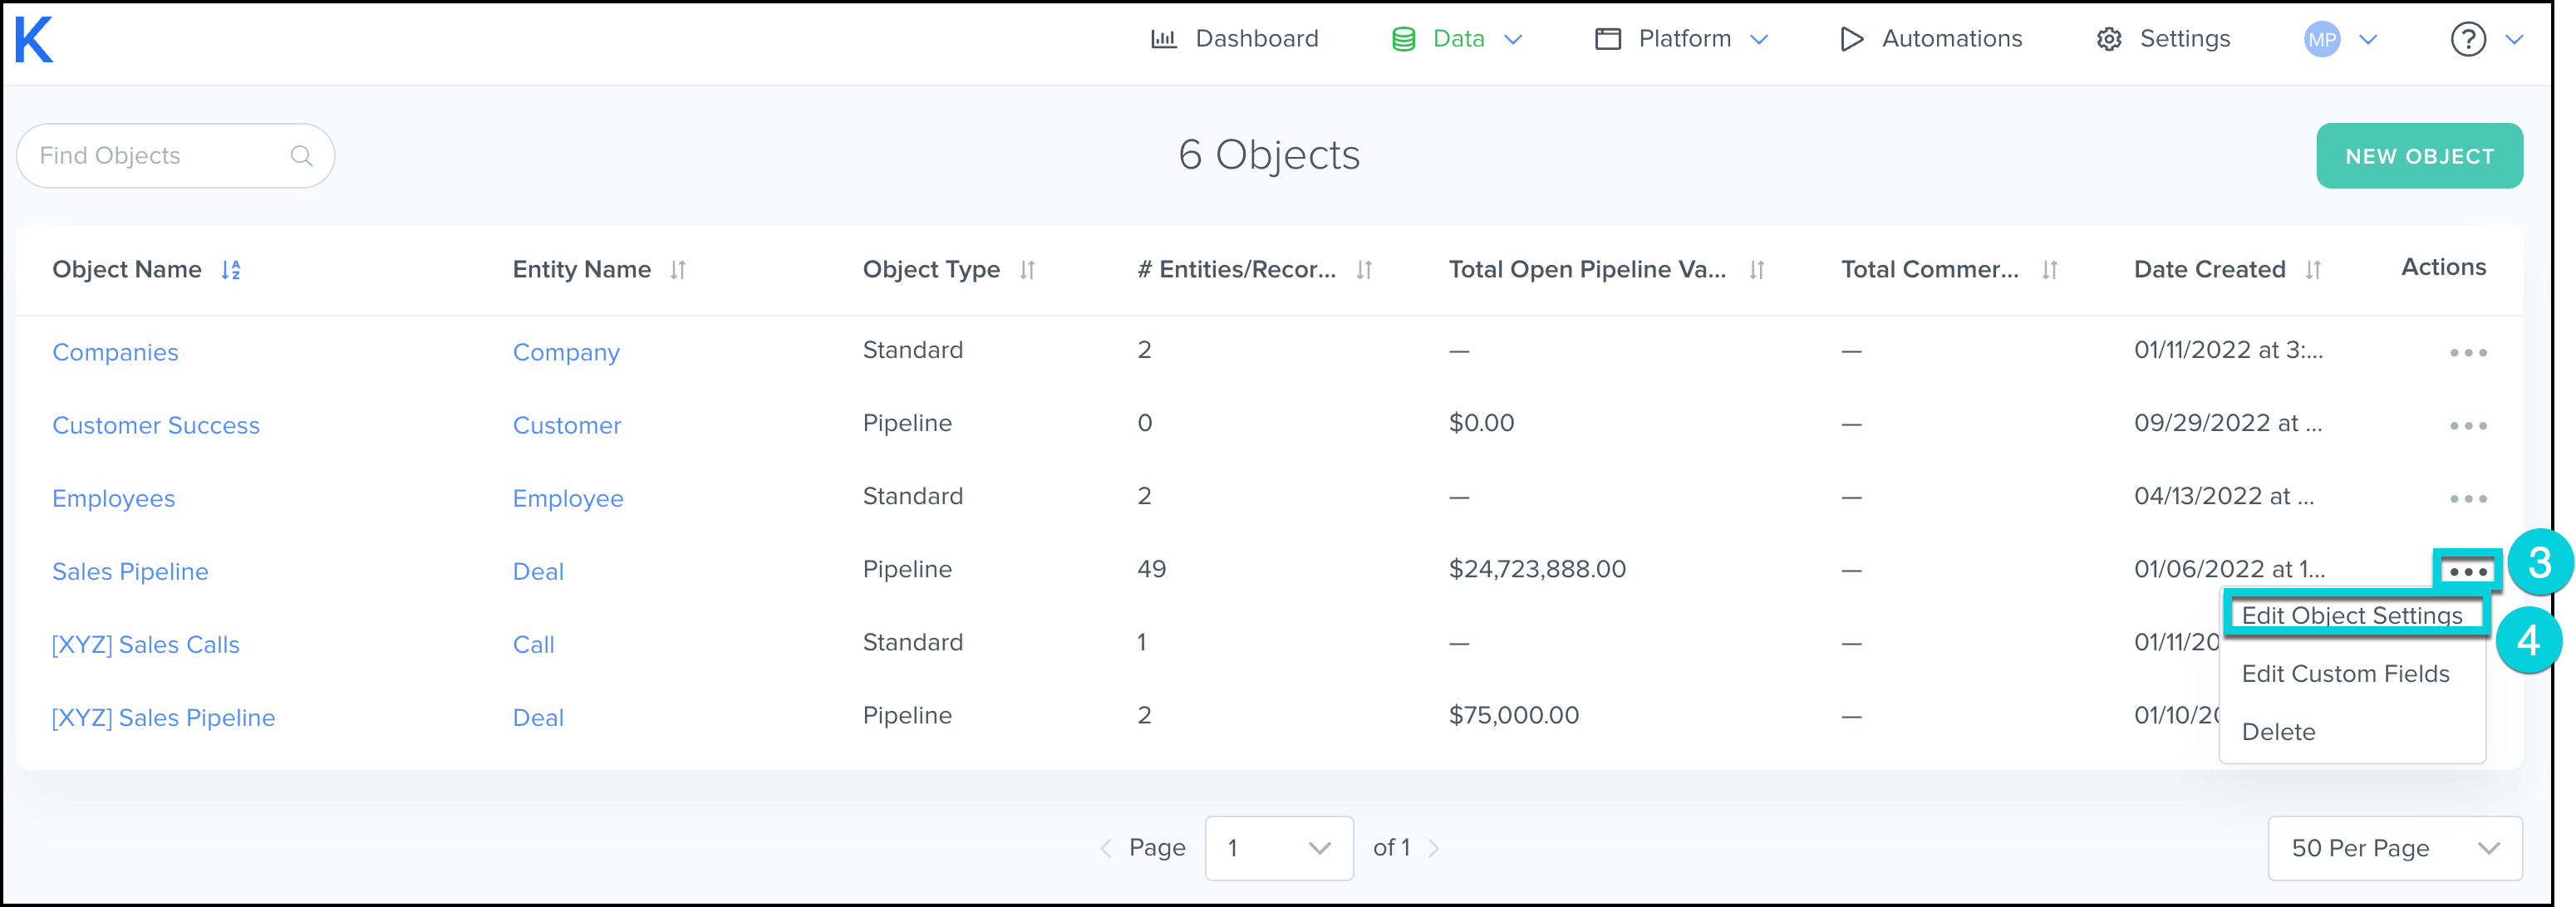
Task: Open the MP user avatar menu
Action: [x=2321, y=40]
